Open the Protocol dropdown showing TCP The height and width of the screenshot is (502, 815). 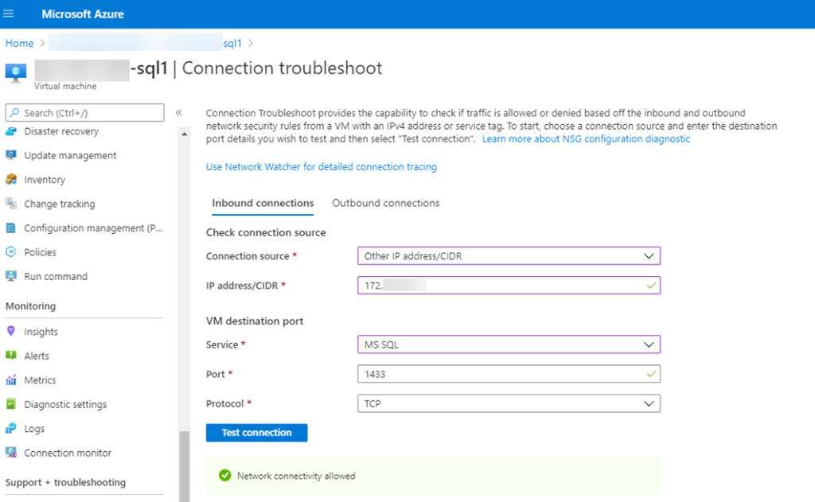pyautogui.click(x=509, y=404)
